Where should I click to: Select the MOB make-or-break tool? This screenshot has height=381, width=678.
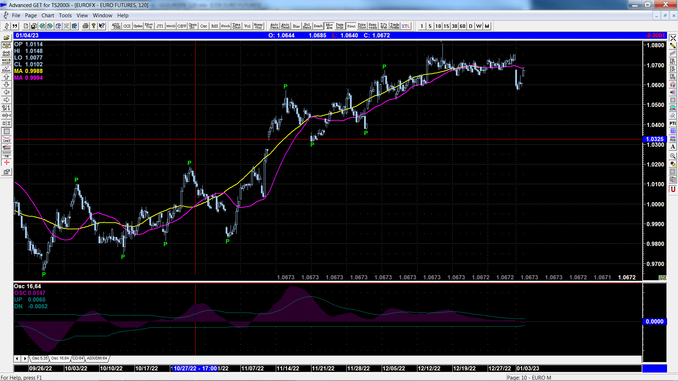click(673, 139)
